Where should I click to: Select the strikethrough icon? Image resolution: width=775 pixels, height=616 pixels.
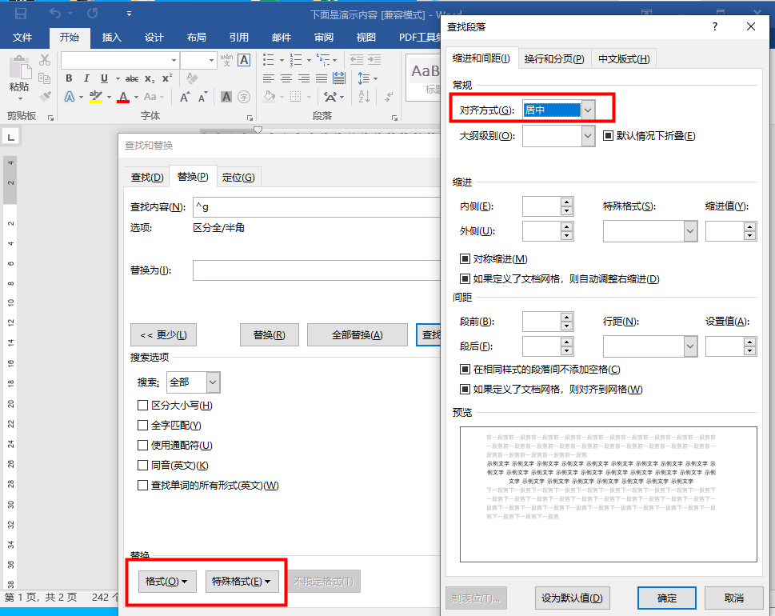click(133, 78)
